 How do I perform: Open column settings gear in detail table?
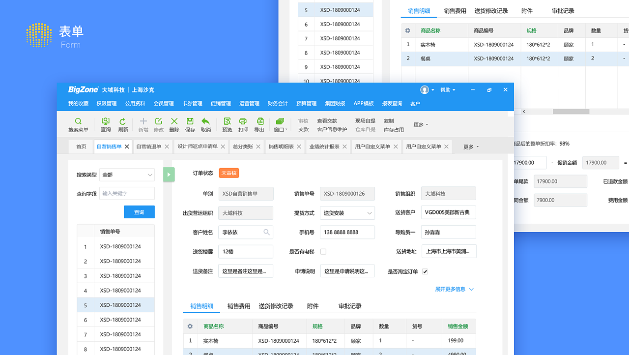pos(190,326)
